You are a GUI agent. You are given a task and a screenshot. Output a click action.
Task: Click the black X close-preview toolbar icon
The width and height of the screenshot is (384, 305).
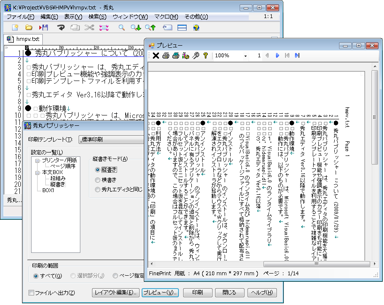[x=156, y=56]
